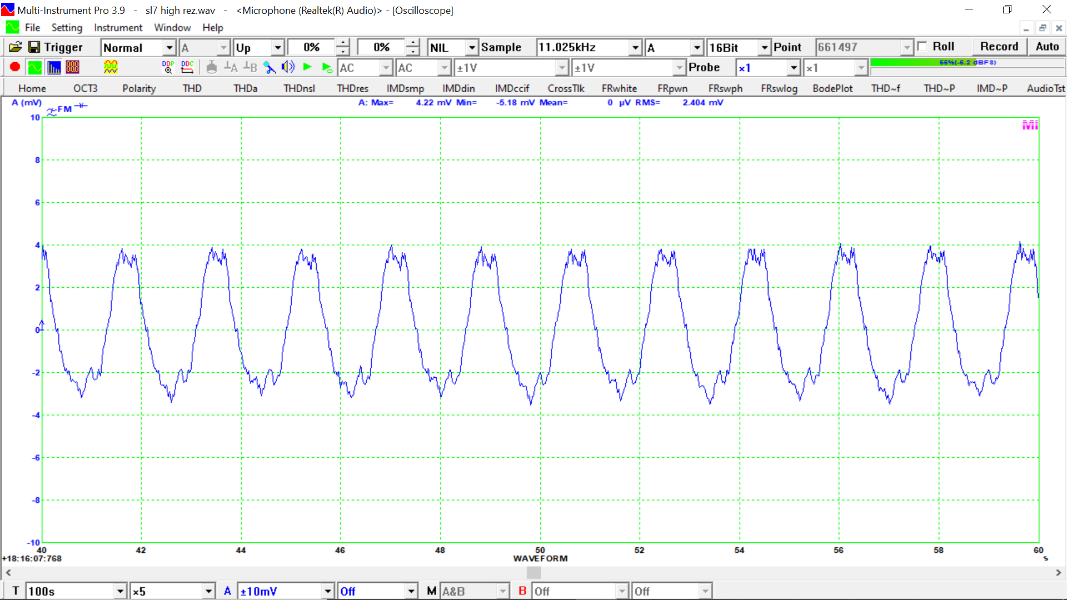Select the FRswlog preset tab
Screen dimensions: 1067x600
(x=779, y=88)
